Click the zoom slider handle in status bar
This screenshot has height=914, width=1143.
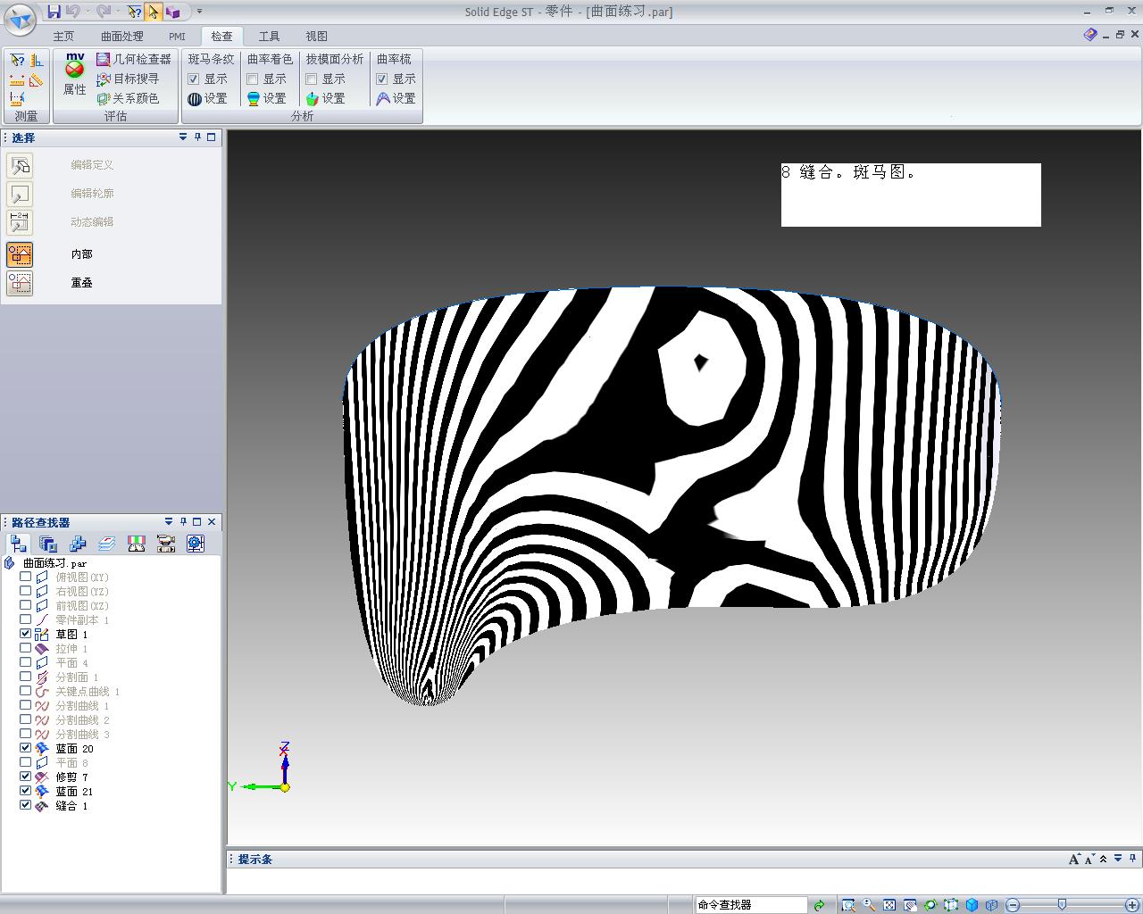pos(1062,904)
